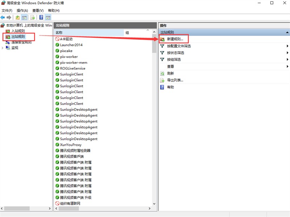The height and width of the screenshot is (217, 290).
Task: Click the 名称 column header
Action: (x=89, y=33)
